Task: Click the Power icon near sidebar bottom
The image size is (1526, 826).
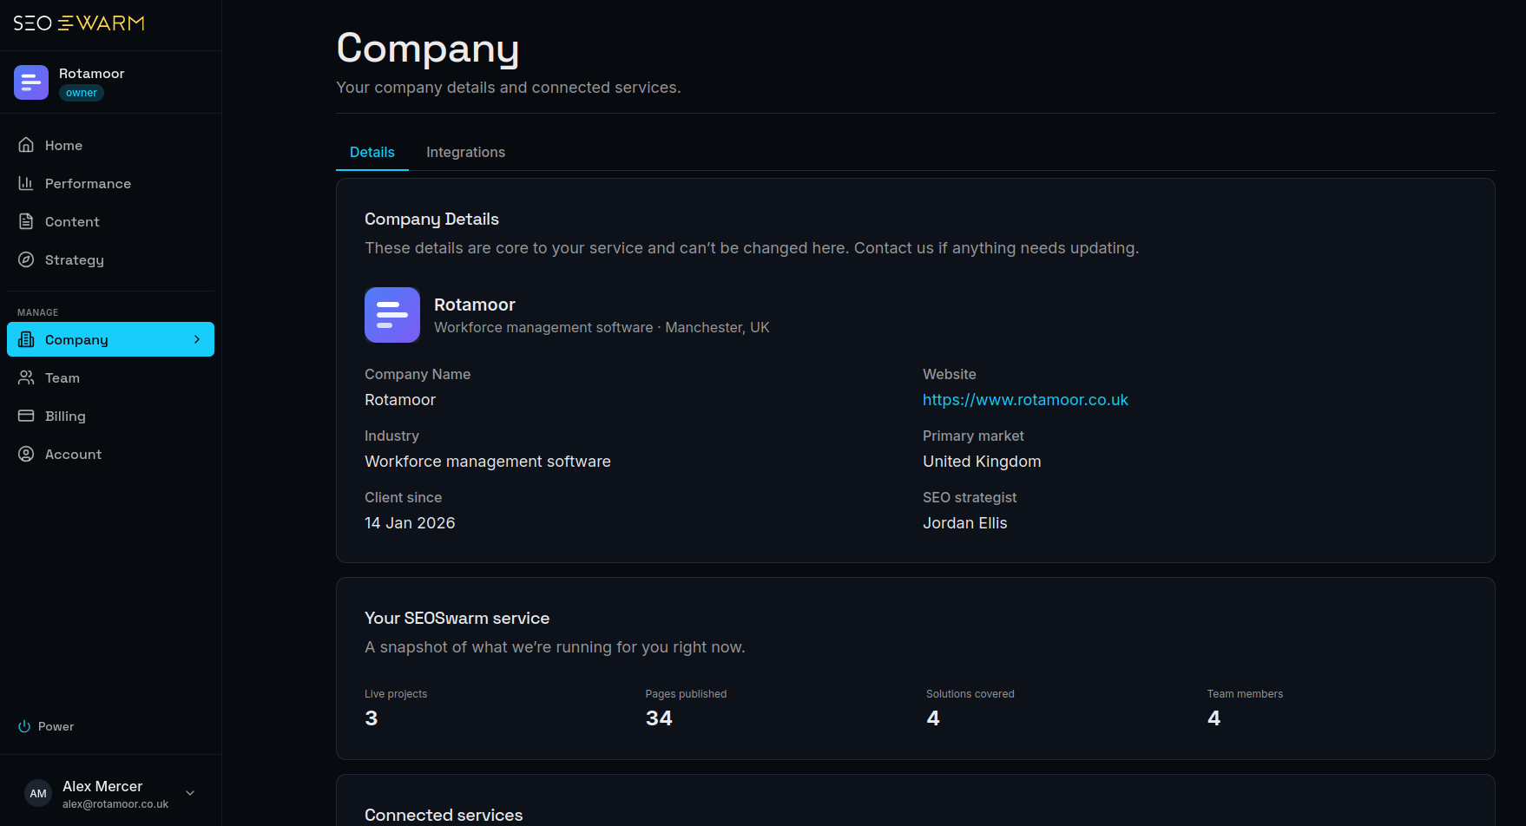Action: 24,726
